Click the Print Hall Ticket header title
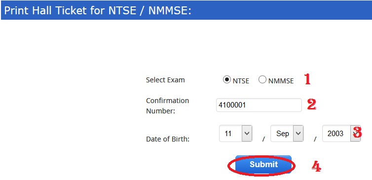372x180 pixels. [98, 11]
